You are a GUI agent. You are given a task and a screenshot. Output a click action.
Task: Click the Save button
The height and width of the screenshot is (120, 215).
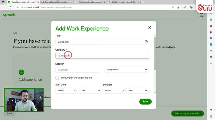coord(145,101)
